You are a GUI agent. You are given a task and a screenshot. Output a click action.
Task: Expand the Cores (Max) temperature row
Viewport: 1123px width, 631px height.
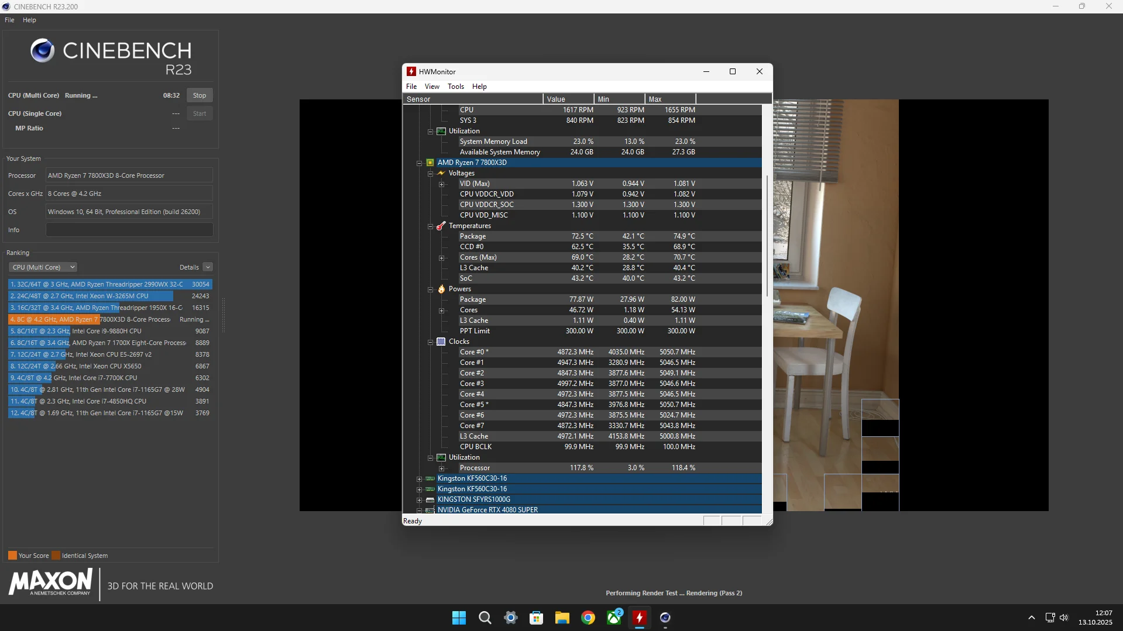coord(441,258)
